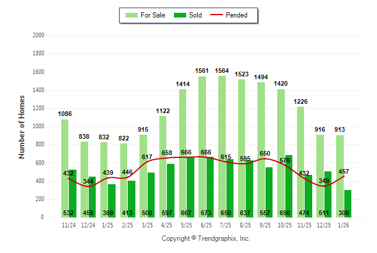Select the 11/24 month label on x-axis

click(68, 224)
